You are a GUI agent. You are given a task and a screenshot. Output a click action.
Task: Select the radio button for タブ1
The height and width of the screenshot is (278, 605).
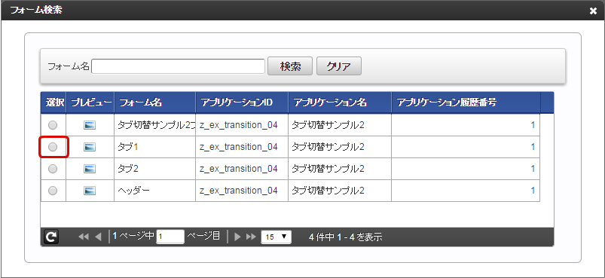(53, 147)
